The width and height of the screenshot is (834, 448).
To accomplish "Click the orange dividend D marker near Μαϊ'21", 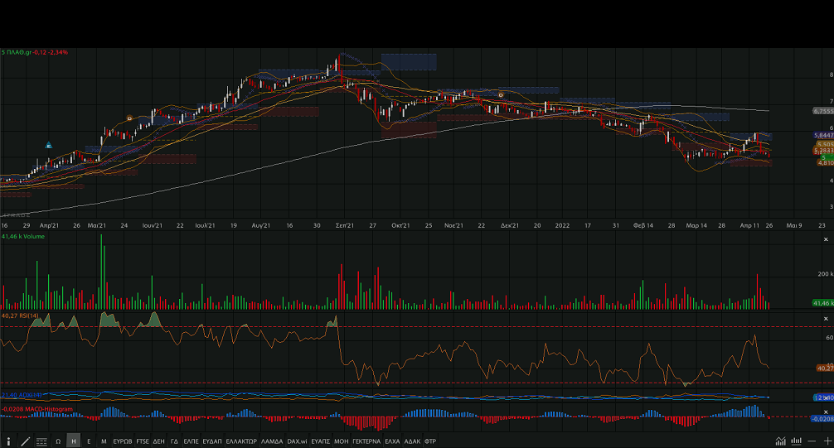I will (x=128, y=118).
